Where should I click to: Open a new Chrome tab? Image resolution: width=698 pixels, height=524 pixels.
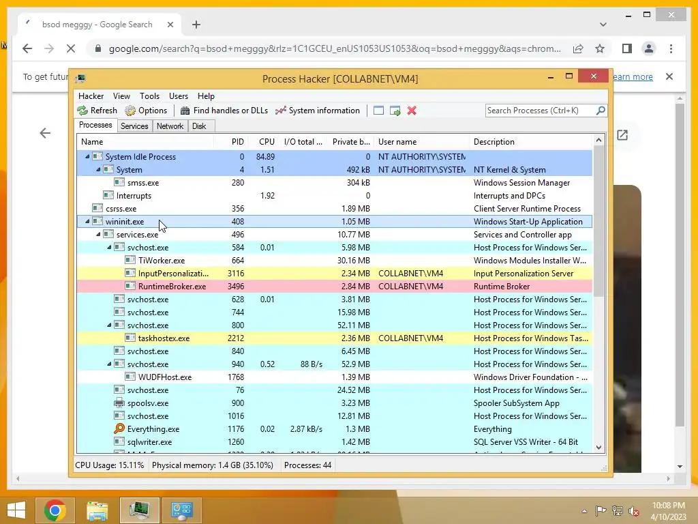click(196, 25)
